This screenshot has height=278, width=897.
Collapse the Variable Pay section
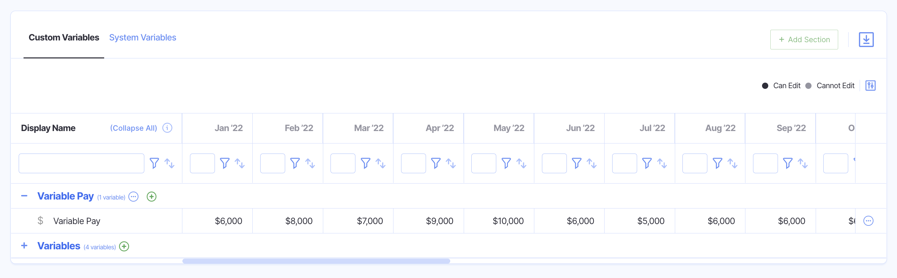[24, 196]
